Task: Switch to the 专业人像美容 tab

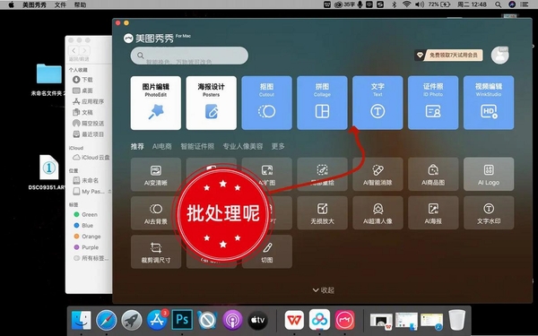Action: 243,146
